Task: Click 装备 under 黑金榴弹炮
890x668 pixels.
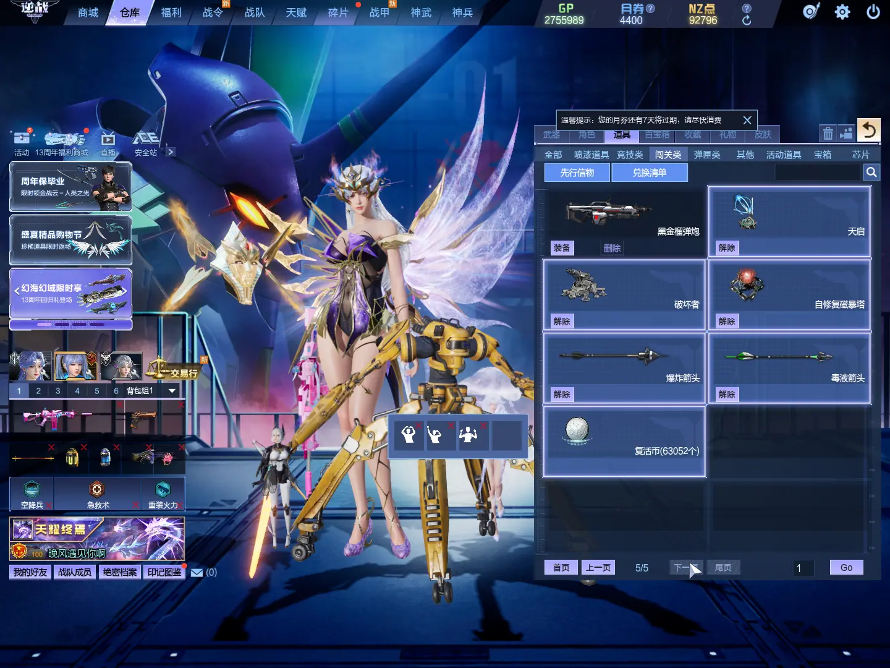Action: (x=562, y=248)
